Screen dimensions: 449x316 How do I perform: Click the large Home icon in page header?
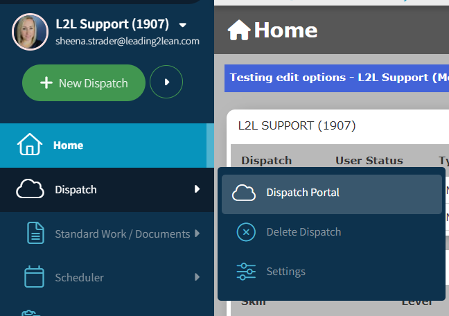click(x=239, y=30)
